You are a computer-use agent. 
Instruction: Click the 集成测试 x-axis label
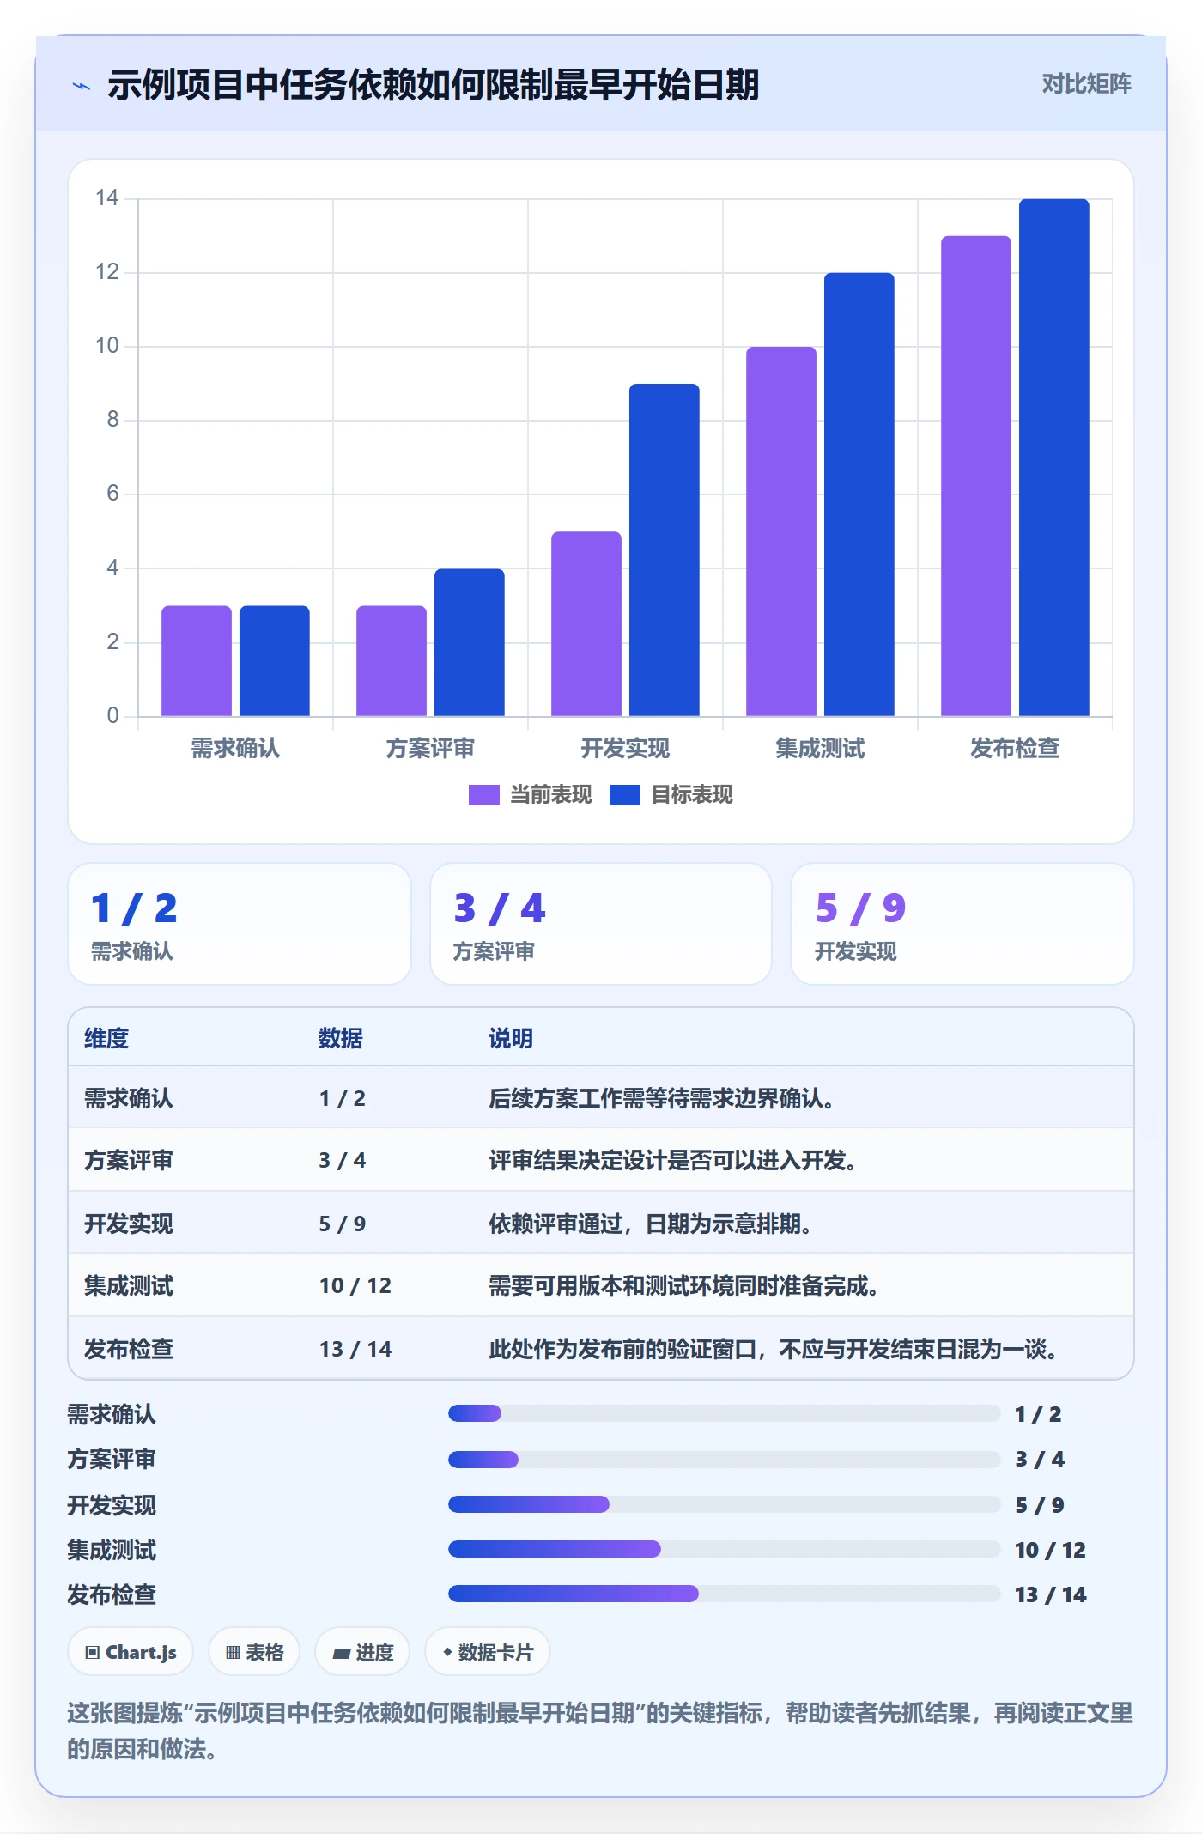tap(820, 749)
